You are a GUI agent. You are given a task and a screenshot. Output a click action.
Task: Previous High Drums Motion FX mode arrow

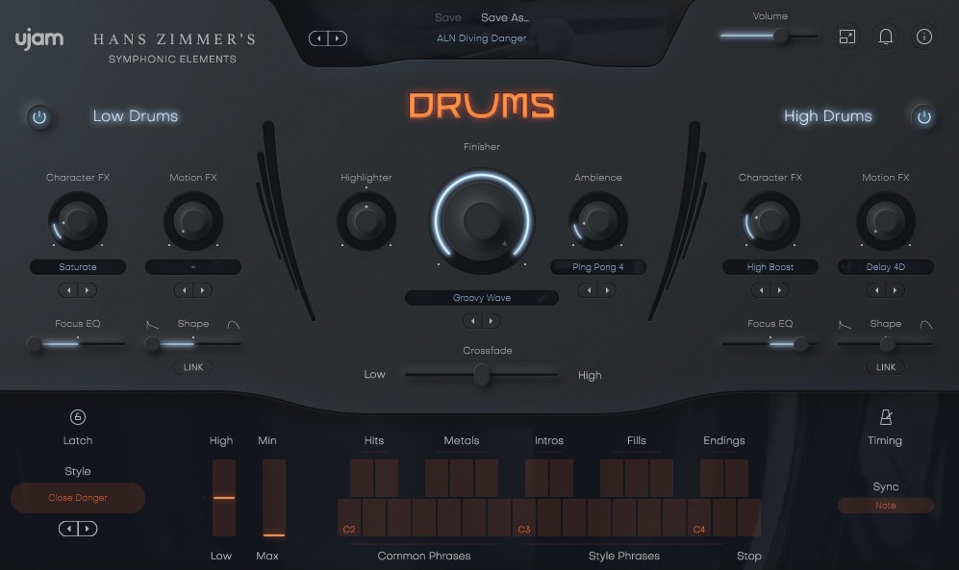pyautogui.click(x=876, y=290)
